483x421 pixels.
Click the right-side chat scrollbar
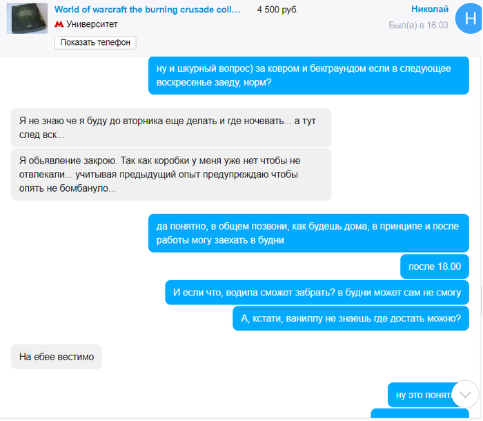coord(481,300)
